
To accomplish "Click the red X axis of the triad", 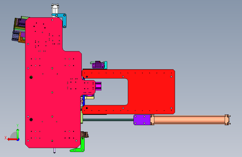I will pyautogui.click(x=12, y=139).
